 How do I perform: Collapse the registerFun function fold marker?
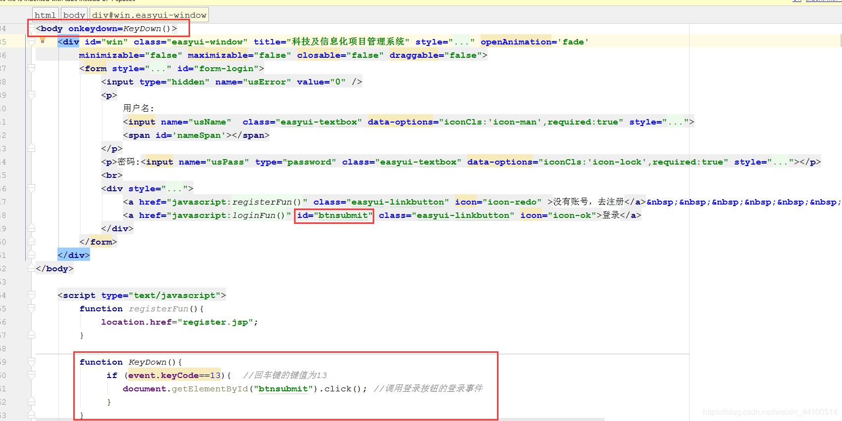coord(32,308)
